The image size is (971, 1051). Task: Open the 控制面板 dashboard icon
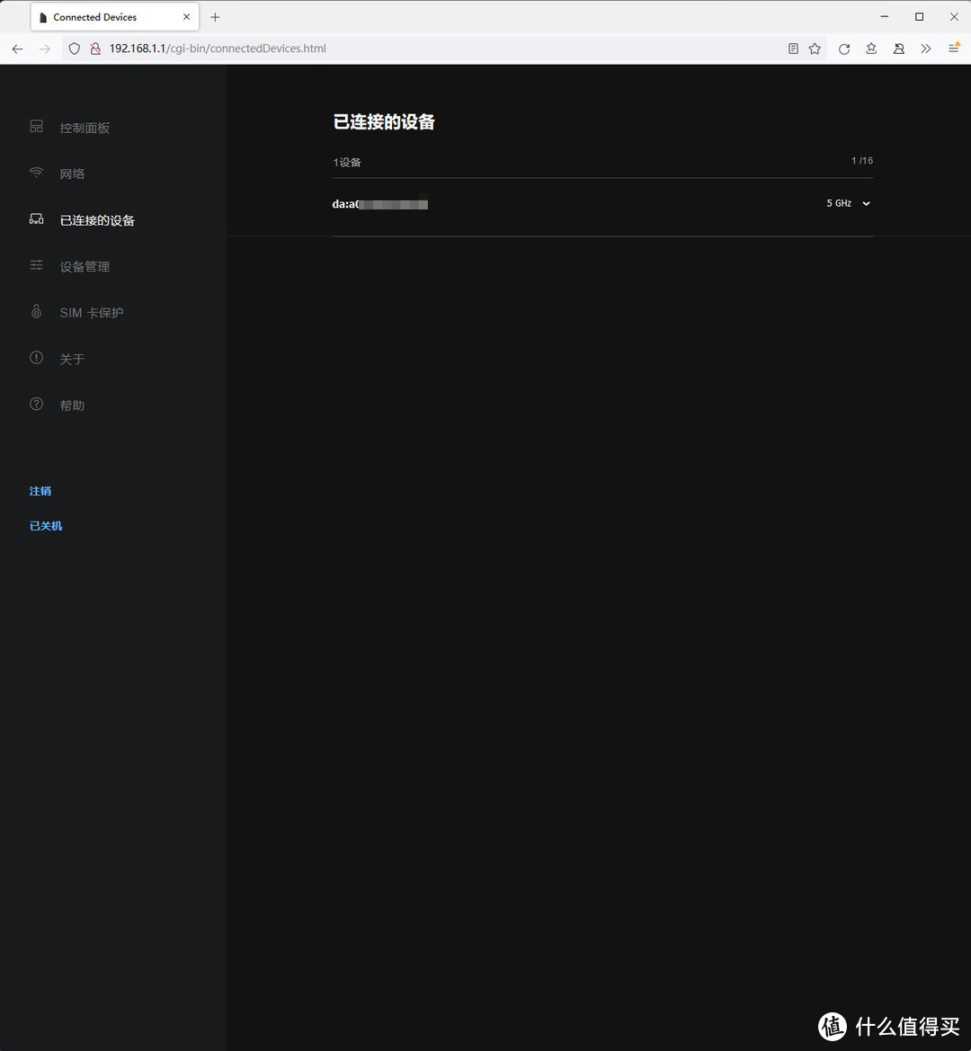click(x=36, y=127)
